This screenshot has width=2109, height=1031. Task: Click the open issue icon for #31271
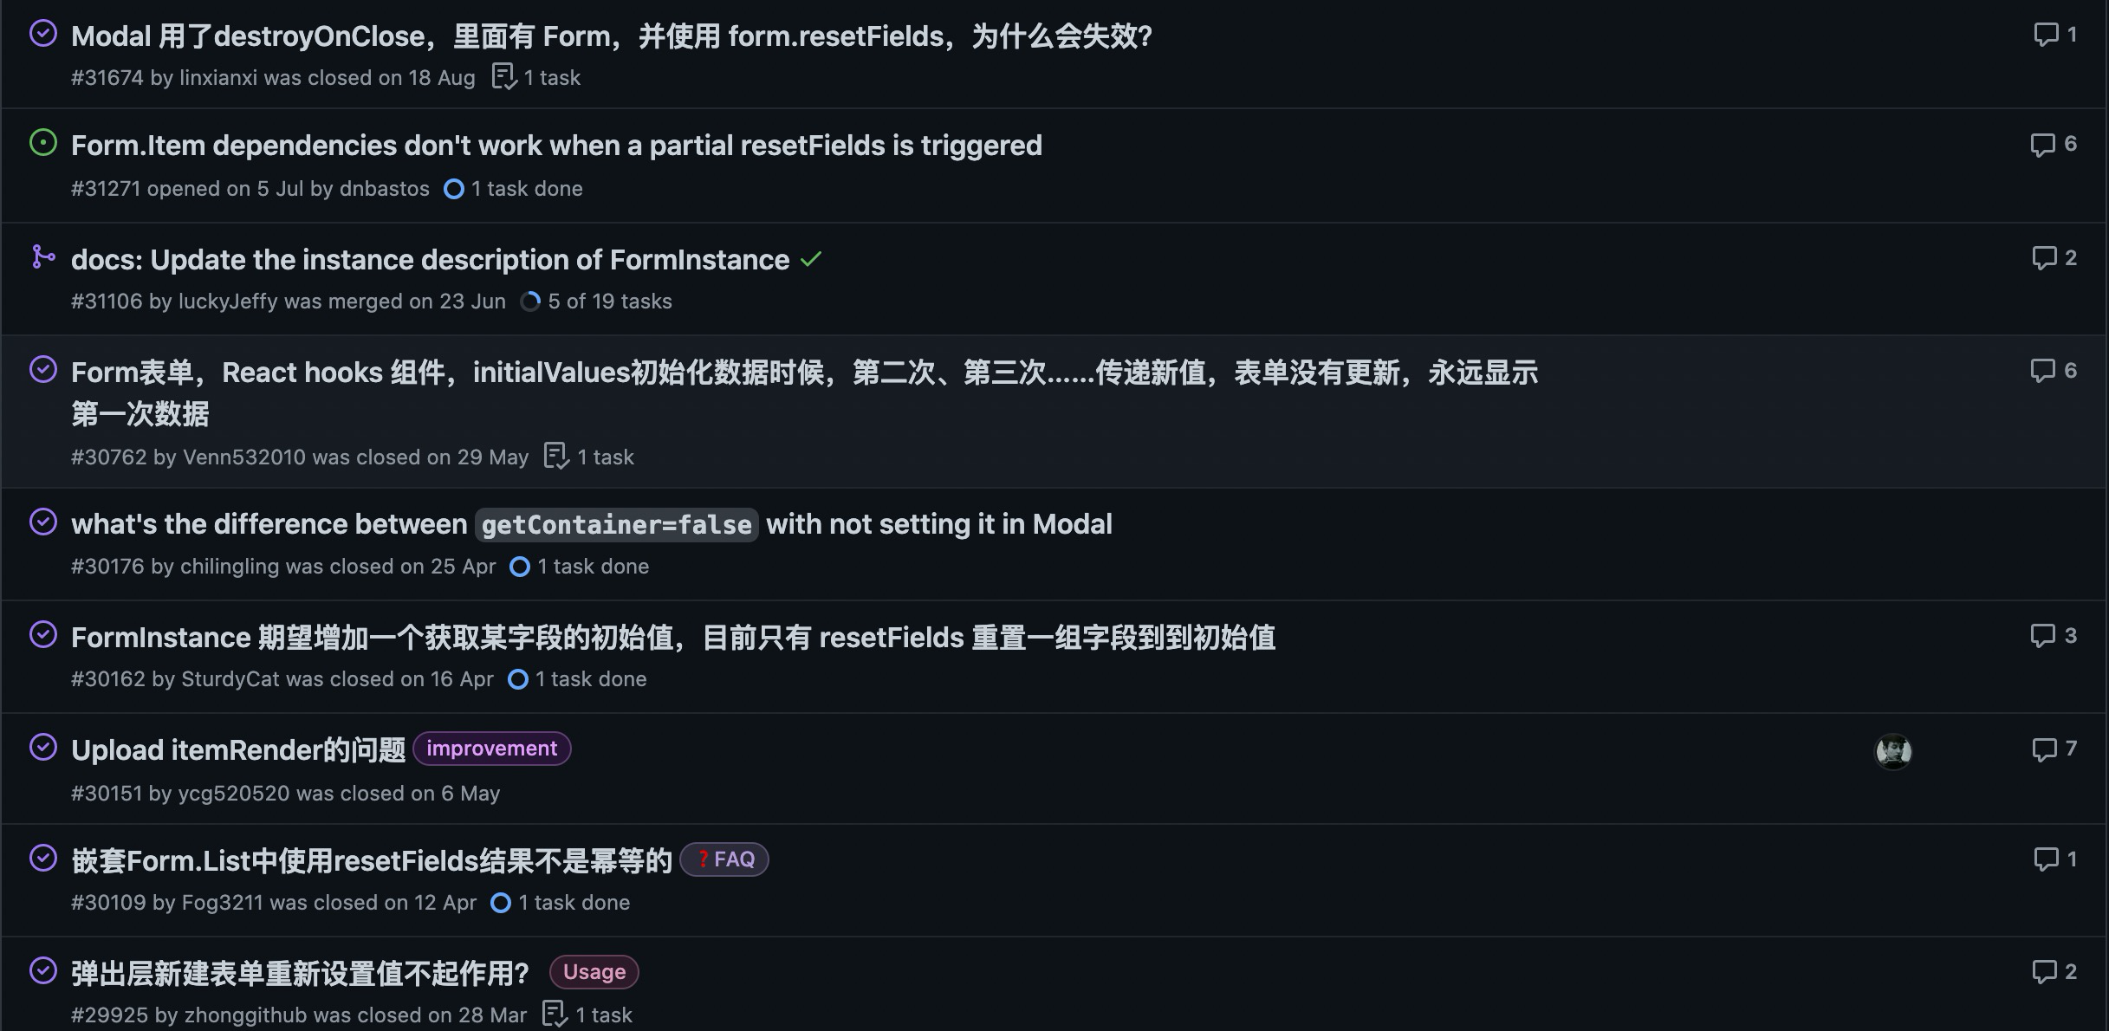coord(43,143)
